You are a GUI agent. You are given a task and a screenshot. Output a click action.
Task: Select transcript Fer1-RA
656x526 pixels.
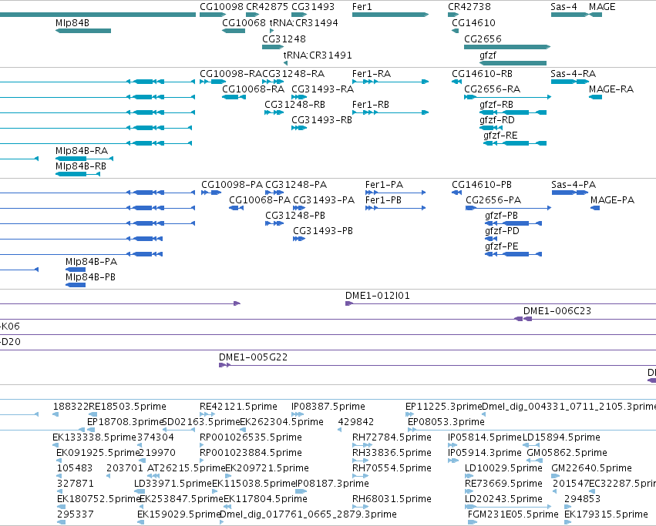pos(372,74)
